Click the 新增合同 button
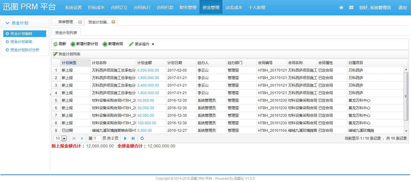Image resolution: width=411 pixels, height=182 pixels. [x=113, y=44]
